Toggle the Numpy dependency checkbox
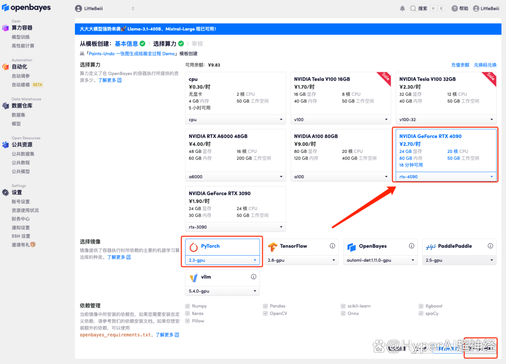The image size is (506, 364). (x=188, y=306)
